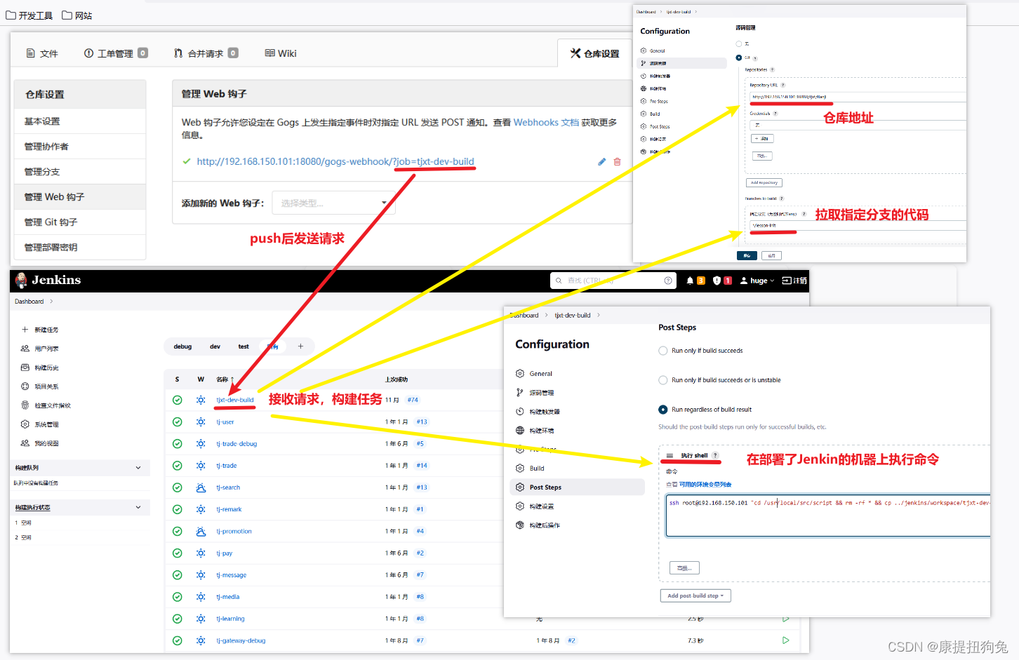Click 用户列表 people icon in Jenkins sidebar
The image size is (1019, 660).
click(x=25, y=349)
